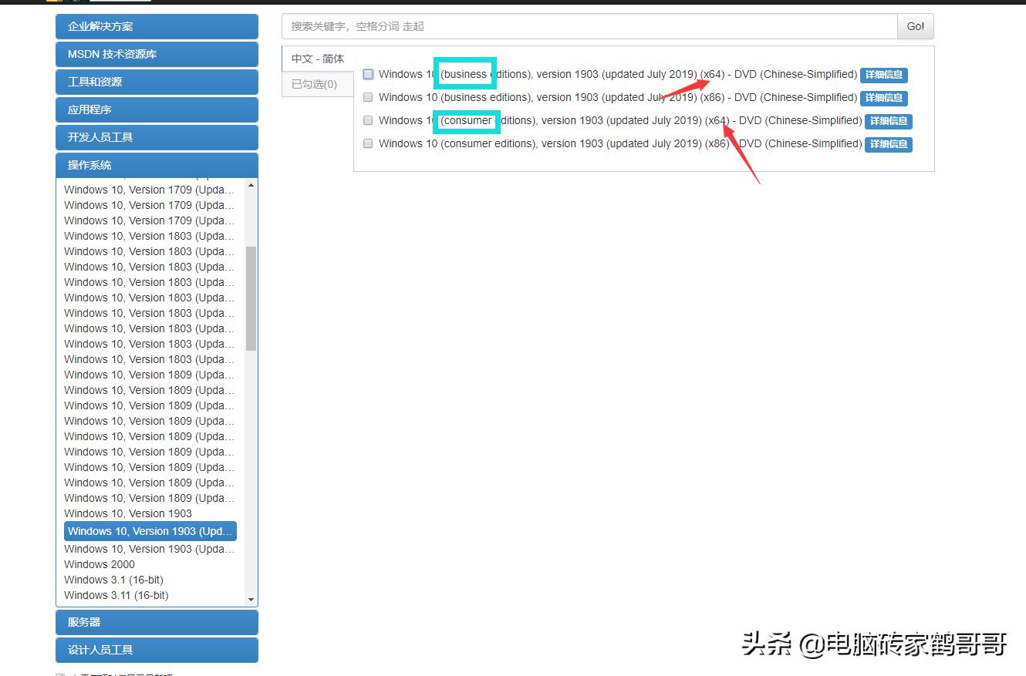Screen dimensions: 1026x676
Task: Tick the consumer editions x64 DVD checkbox
Action: click(368, 121)
